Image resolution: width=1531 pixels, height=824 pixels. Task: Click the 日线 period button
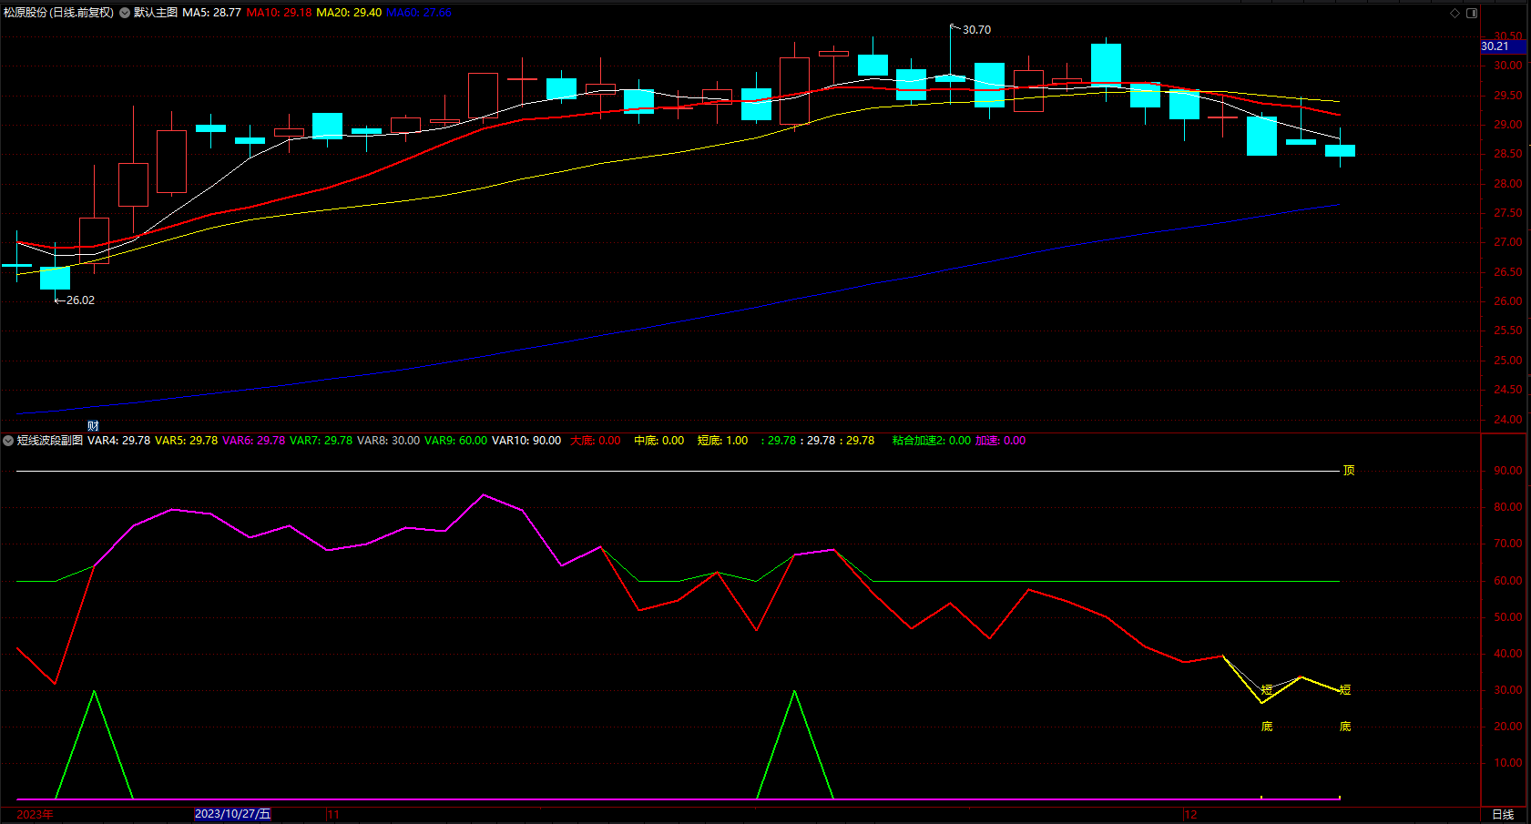tap(1503, 815)
